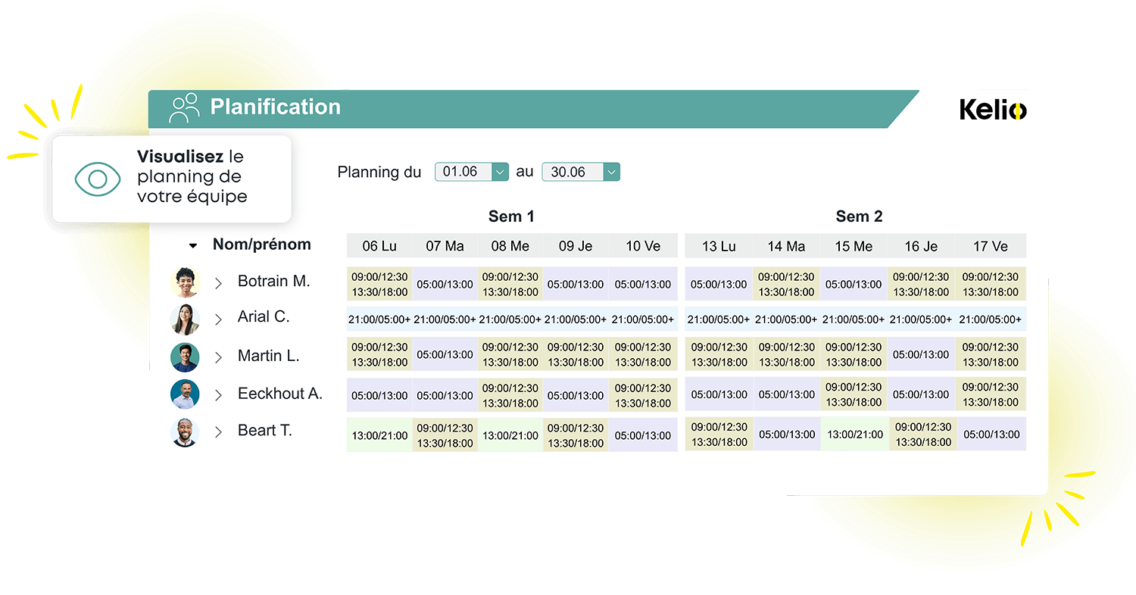Click the Sem 1 week heading
The width and height of the screenshot is (1136, 595).
click(511, 217)
